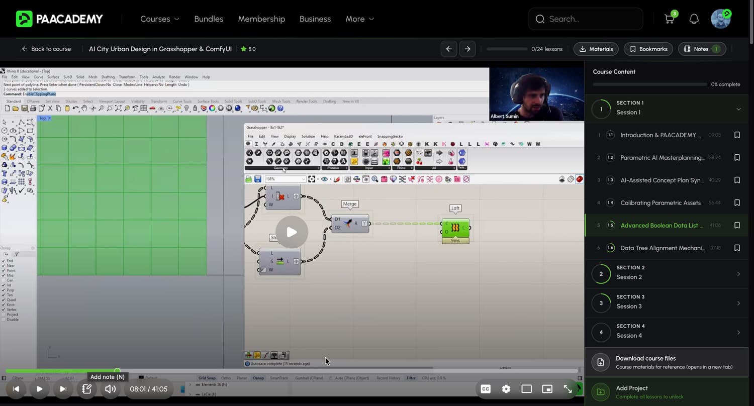Image resolution: width=754 pixels, height=406 pixels.
Task: Open the notifications bell
Action: coord(694,19)
